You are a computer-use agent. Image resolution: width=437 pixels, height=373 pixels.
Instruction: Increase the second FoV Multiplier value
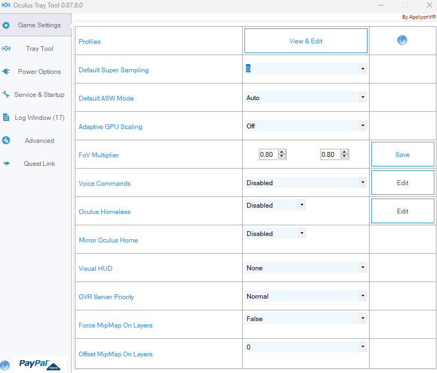[344, 152]
